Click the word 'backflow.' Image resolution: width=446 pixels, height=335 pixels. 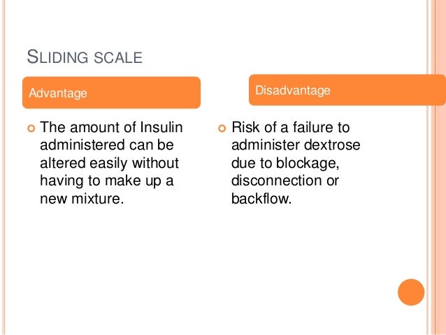261,199
